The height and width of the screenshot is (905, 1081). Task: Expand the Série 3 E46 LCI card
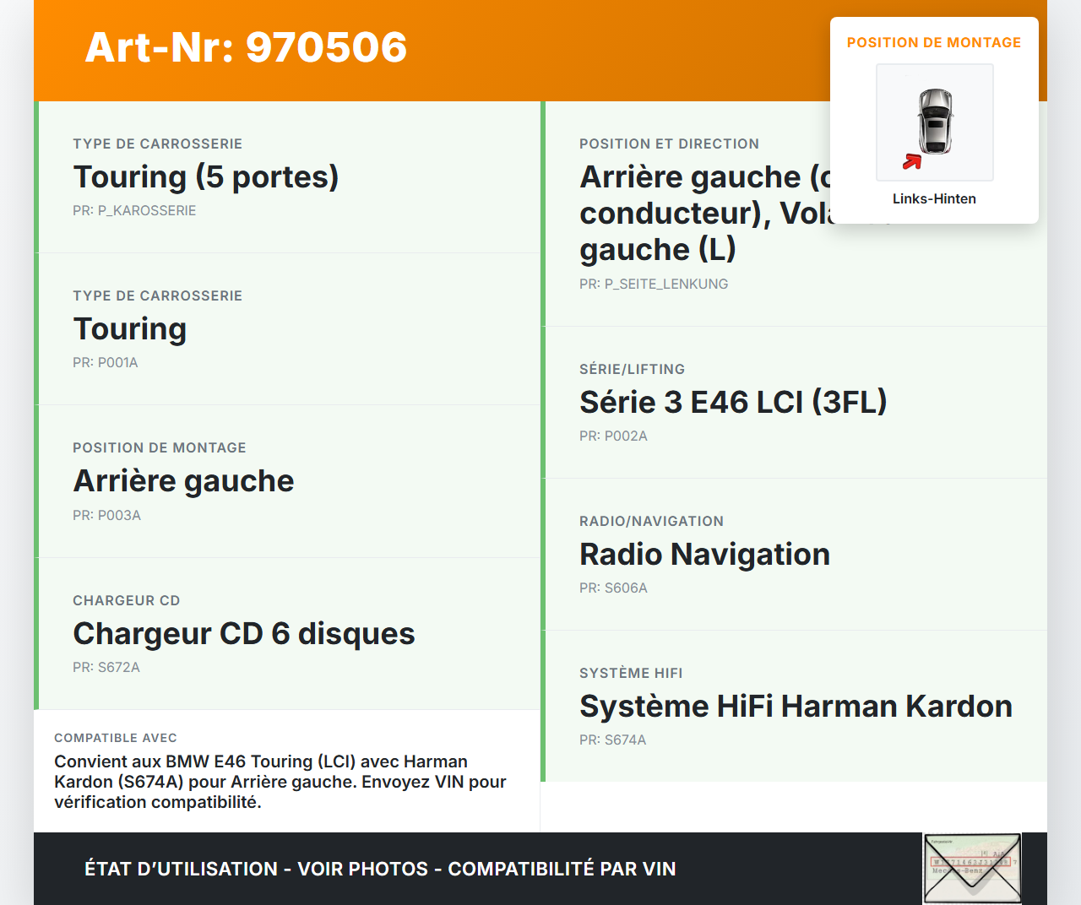[x=733, y=403]
